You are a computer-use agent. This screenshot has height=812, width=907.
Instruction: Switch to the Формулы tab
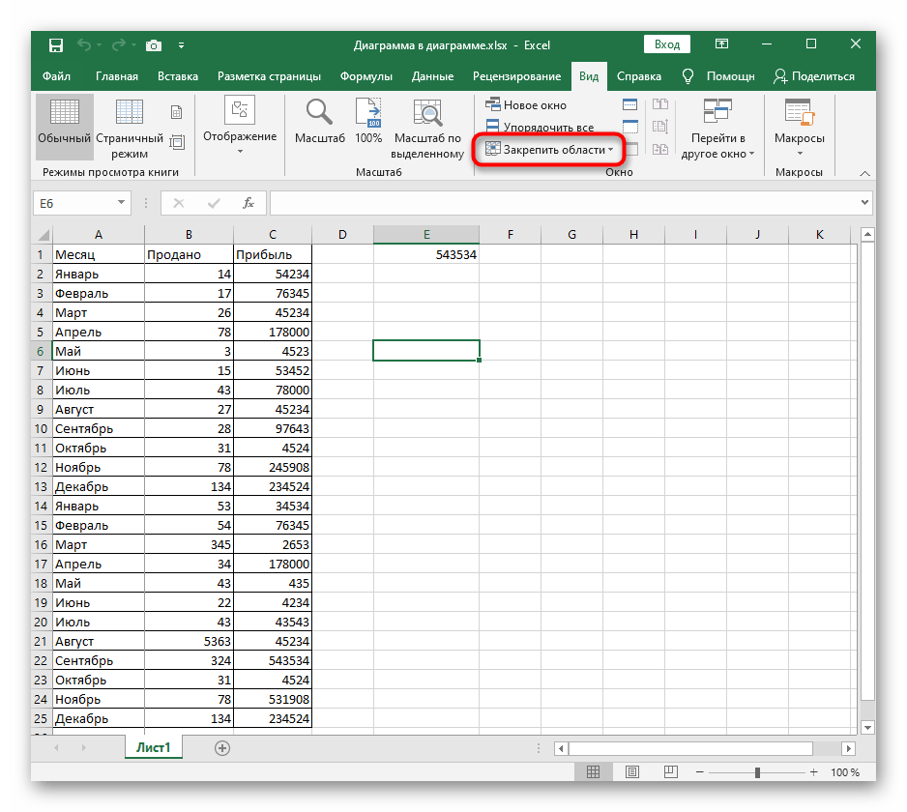[366, 76]
